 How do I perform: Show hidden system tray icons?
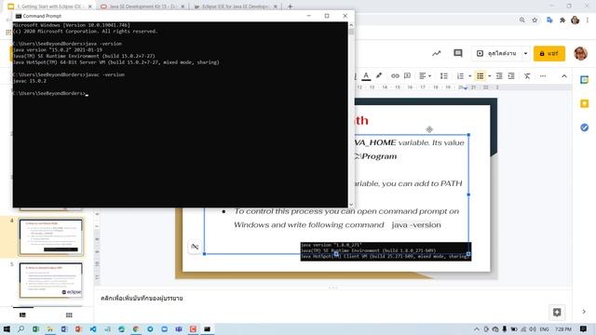(477, 328)
